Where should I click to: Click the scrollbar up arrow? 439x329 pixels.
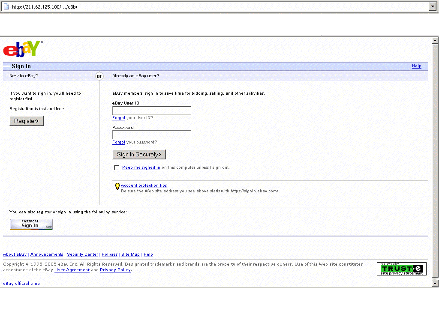tap(435, 40)
